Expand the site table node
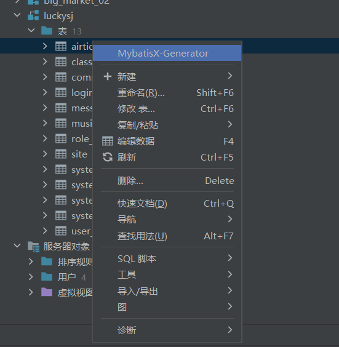This screenshot has height=347, width=339. 45,154
